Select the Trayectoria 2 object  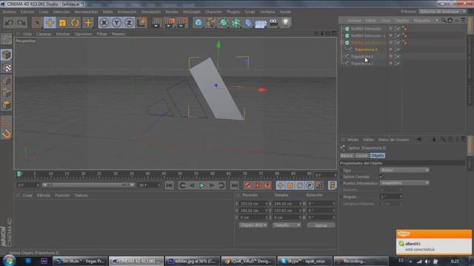click(362, 64)
